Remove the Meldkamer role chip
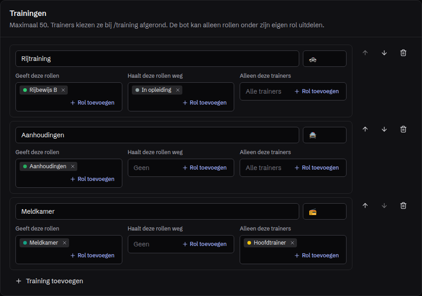Screen dimensions: 422x296 [65, 243]
